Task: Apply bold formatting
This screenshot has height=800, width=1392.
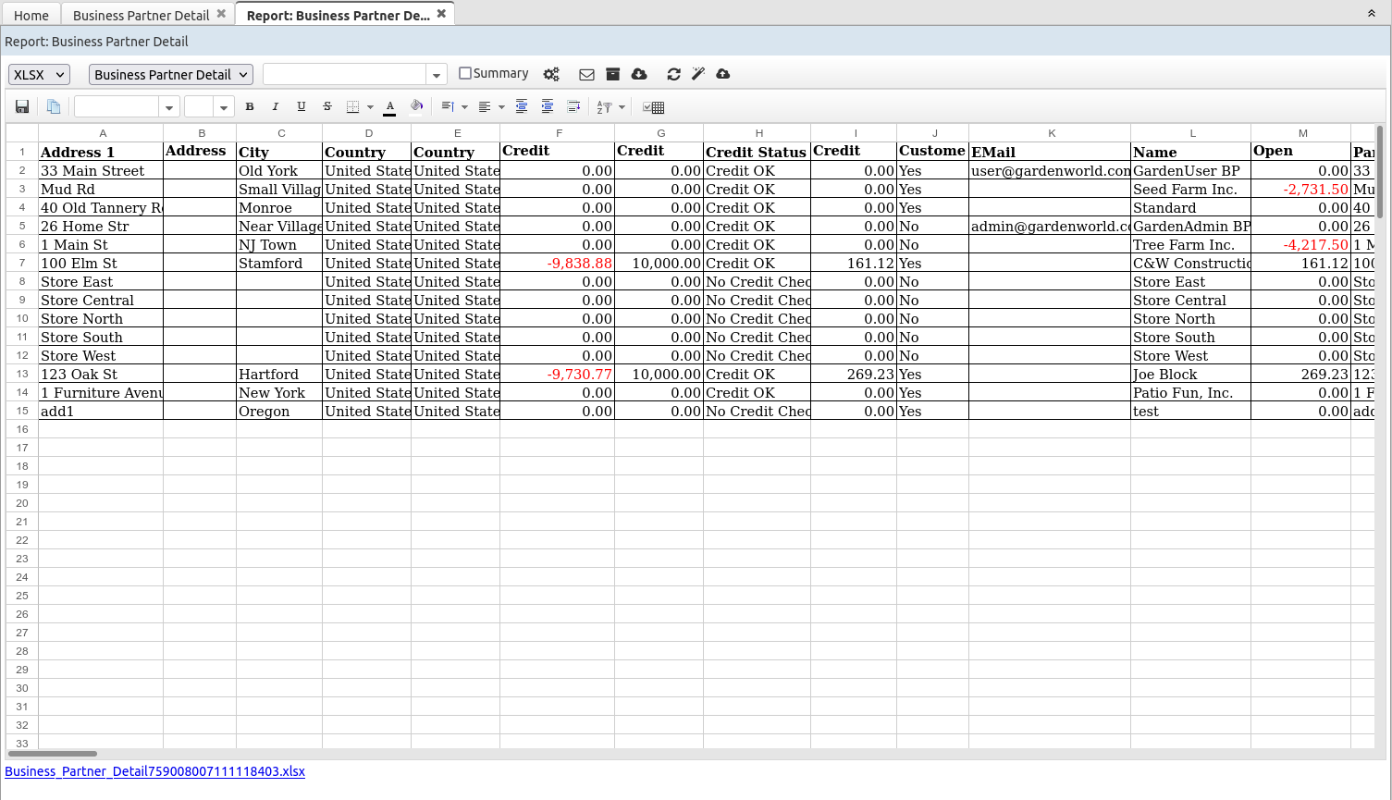Action: [250, 107]
